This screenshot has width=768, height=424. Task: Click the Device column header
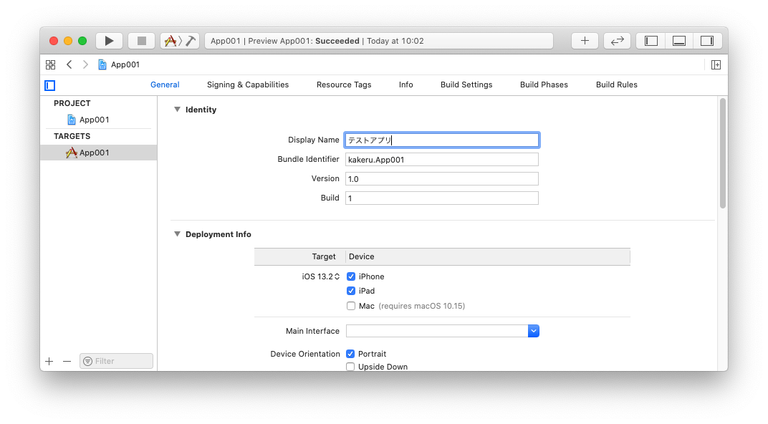point(362,256)
